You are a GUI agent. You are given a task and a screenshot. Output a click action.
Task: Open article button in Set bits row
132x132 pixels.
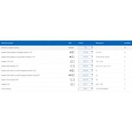tap(85, 48)
